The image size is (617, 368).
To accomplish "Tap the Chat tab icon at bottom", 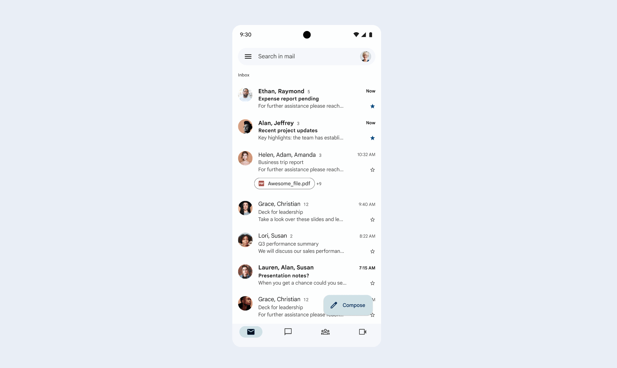I will pos(288,332).
